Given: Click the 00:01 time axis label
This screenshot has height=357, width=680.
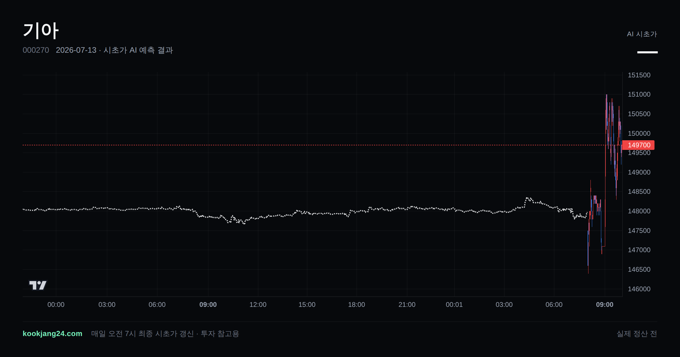Looking at the screenshot, I should (454, 305).
